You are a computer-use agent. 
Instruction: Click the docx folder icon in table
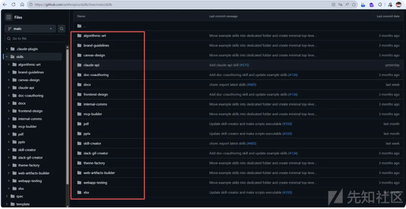tap(79, 85)
